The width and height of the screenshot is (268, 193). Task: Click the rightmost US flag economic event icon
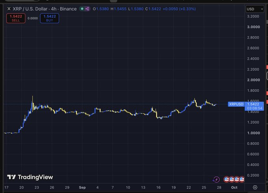242,180
